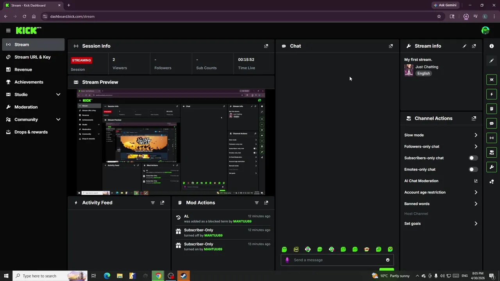Toggle Chat bubble widget icon in right rail

[491, 123]
